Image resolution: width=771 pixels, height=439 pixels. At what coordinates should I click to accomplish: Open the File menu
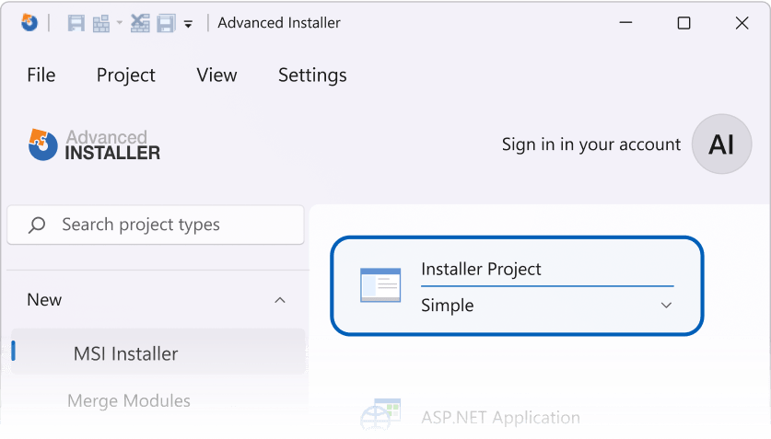(41, 75)
